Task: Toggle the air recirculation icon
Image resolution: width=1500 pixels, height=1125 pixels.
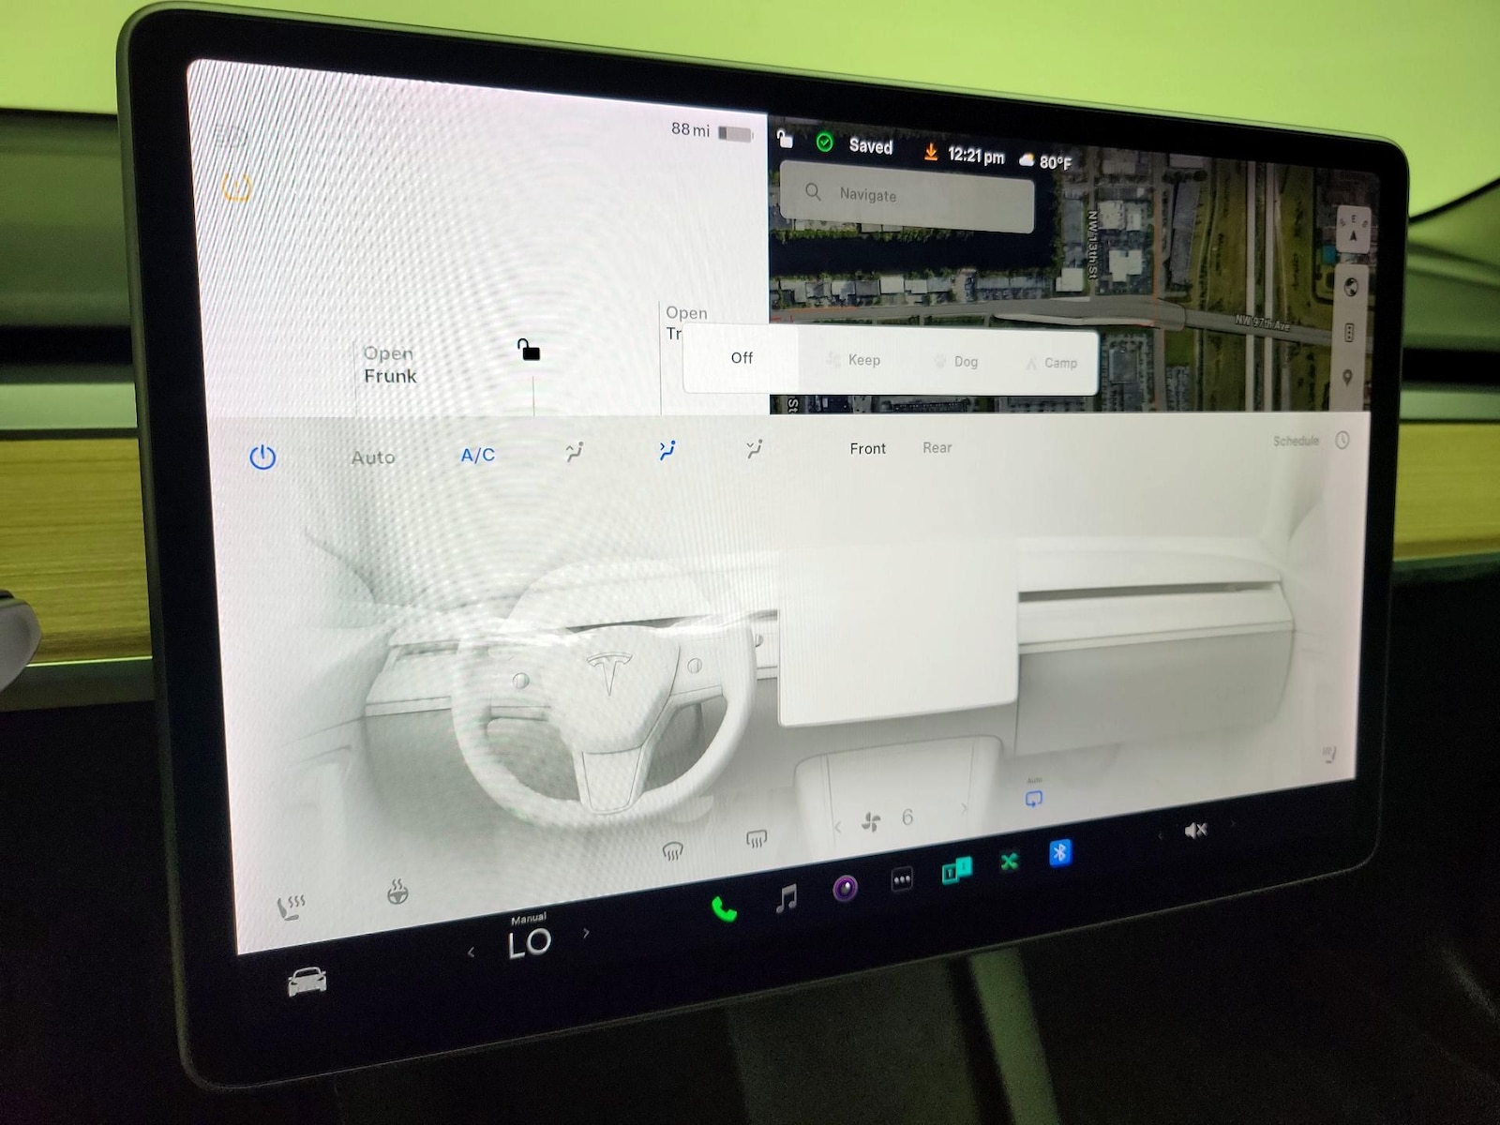Action: [x=1033, y=799]
